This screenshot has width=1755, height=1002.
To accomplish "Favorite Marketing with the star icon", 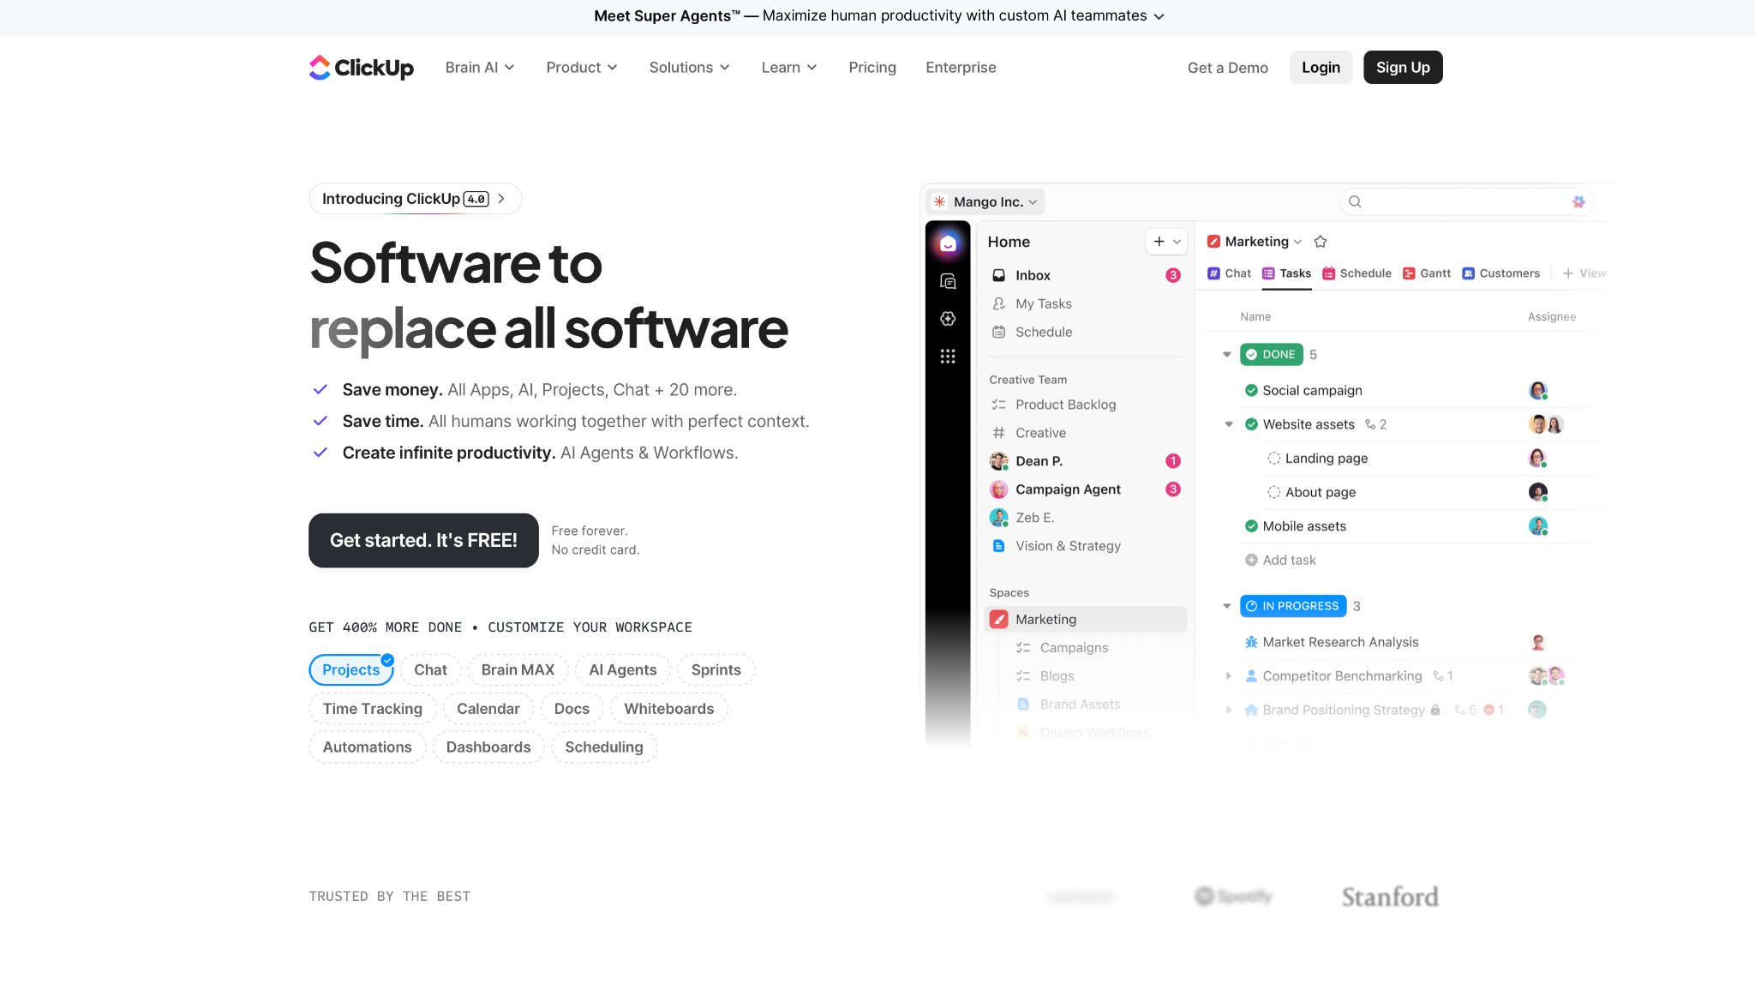I will [1321, 242].
